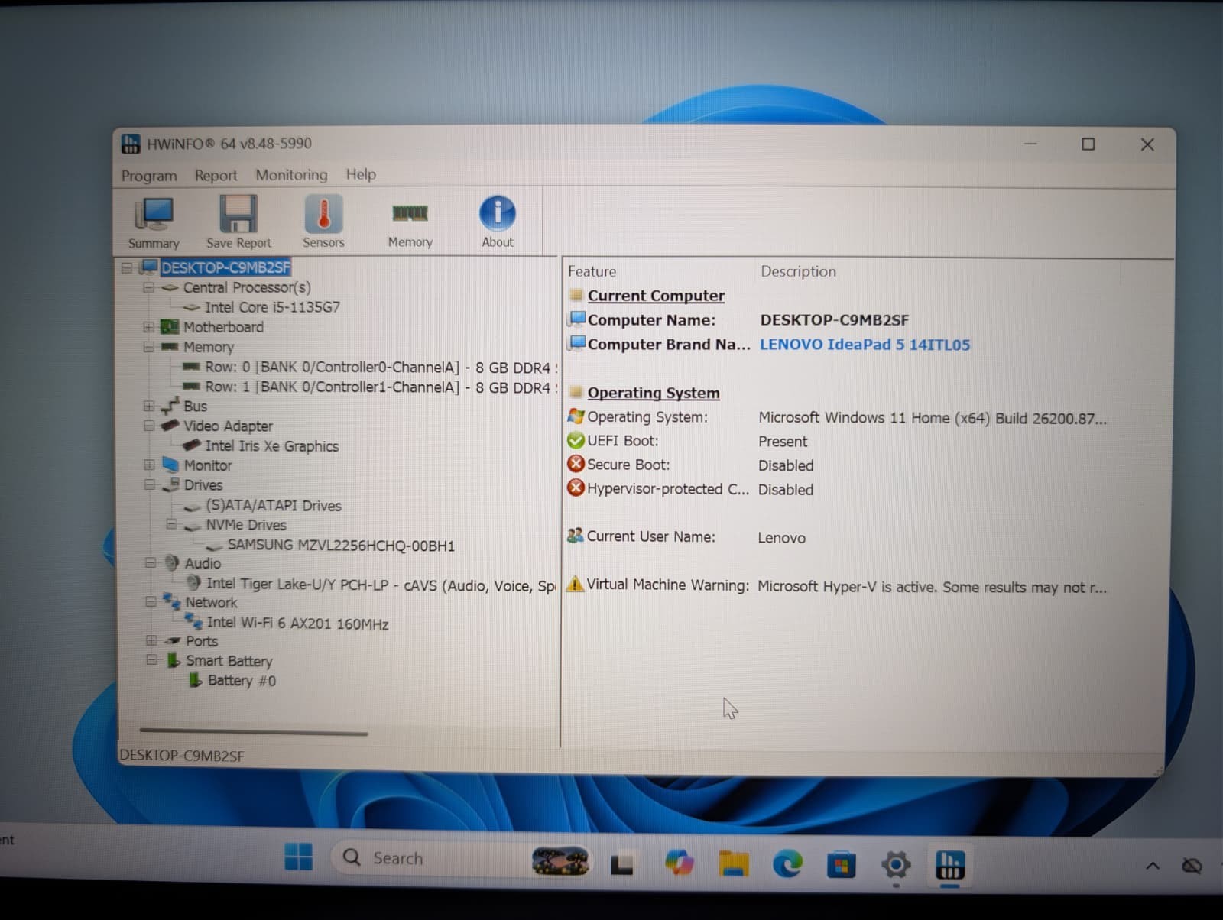1223x920 pixels.
Task: Expand the Bus branch
Action: (x=148, y=406)
